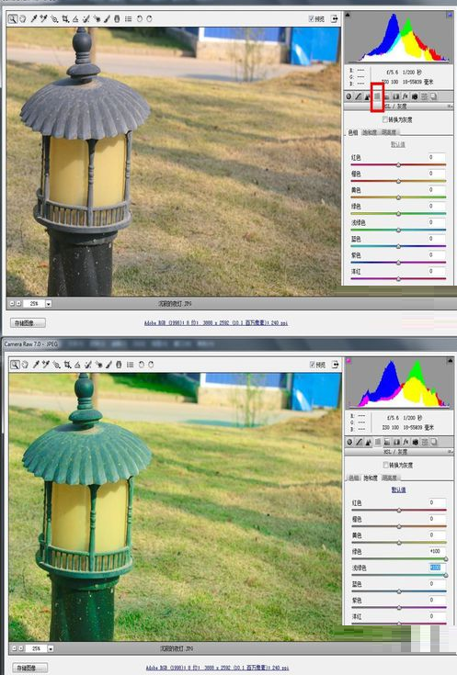Open Preferences list icon in upper window toolbar
457x675 pixels.
tap(128, 19)
